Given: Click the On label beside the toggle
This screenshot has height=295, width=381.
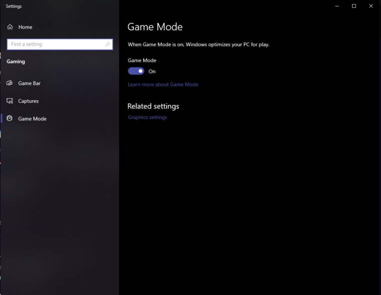Looking at the screenshot, I should point(152,71).
